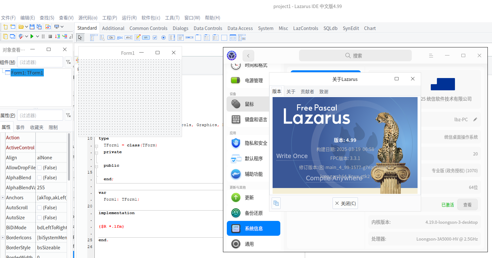Image resolution: width=492 pixels, height=258 pixels.
Task: Switch to 贡献者 tab in About dialog
Action: click(307, 92)
